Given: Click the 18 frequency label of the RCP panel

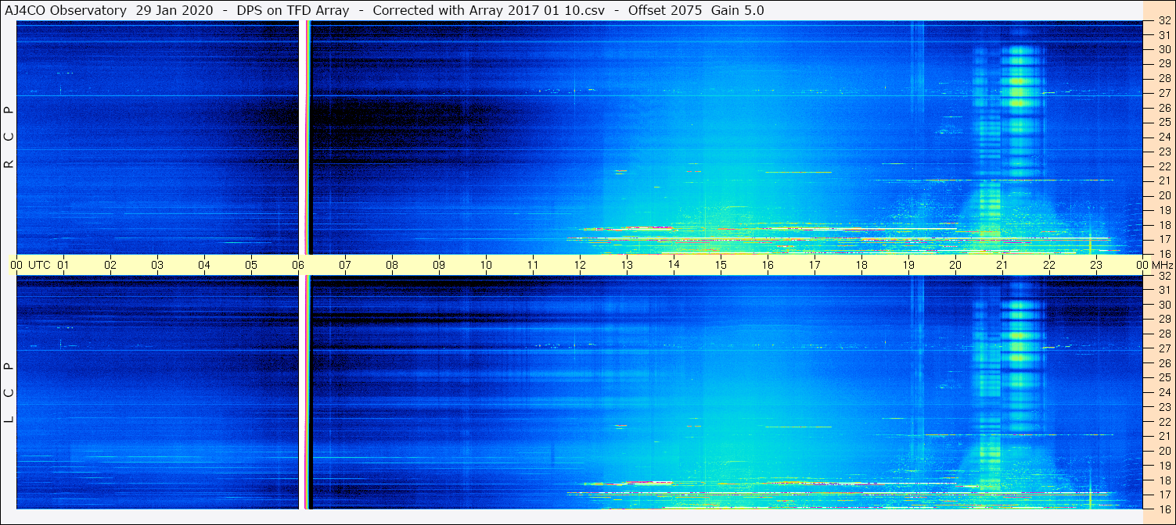Looking at the screenshot, I should pyautogui.click(x=1164, y=225).
